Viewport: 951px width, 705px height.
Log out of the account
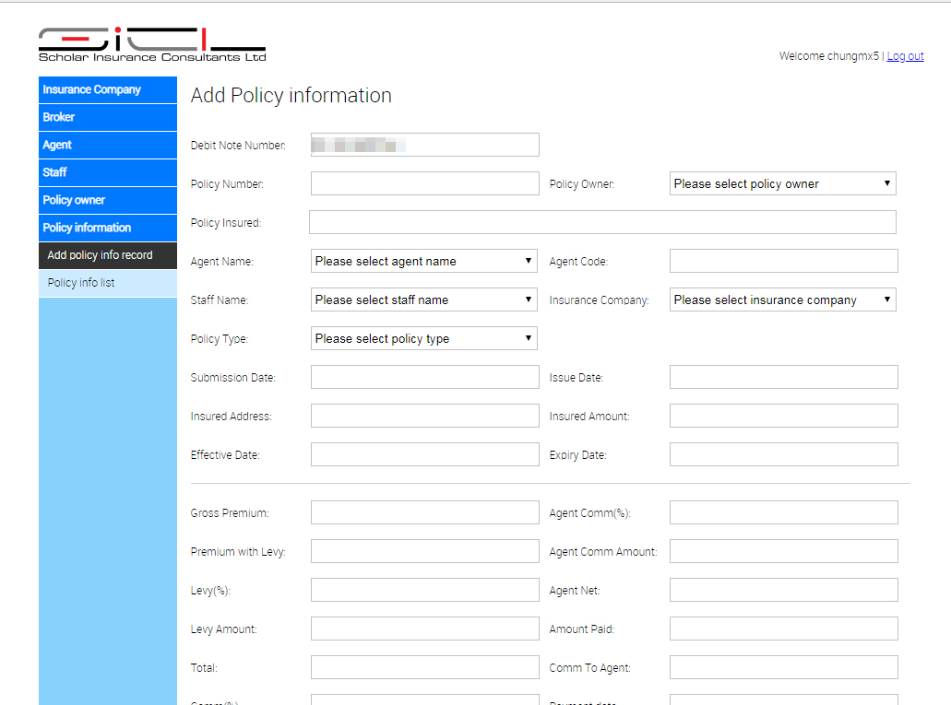click(x=905, y=56)
